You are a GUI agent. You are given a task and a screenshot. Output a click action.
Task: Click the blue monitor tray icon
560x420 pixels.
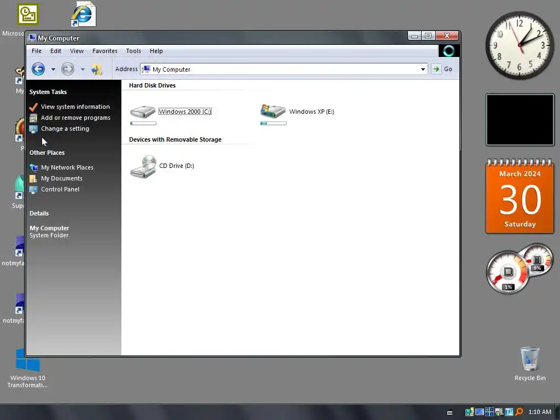pyautogui.click(x=479, y=412)
